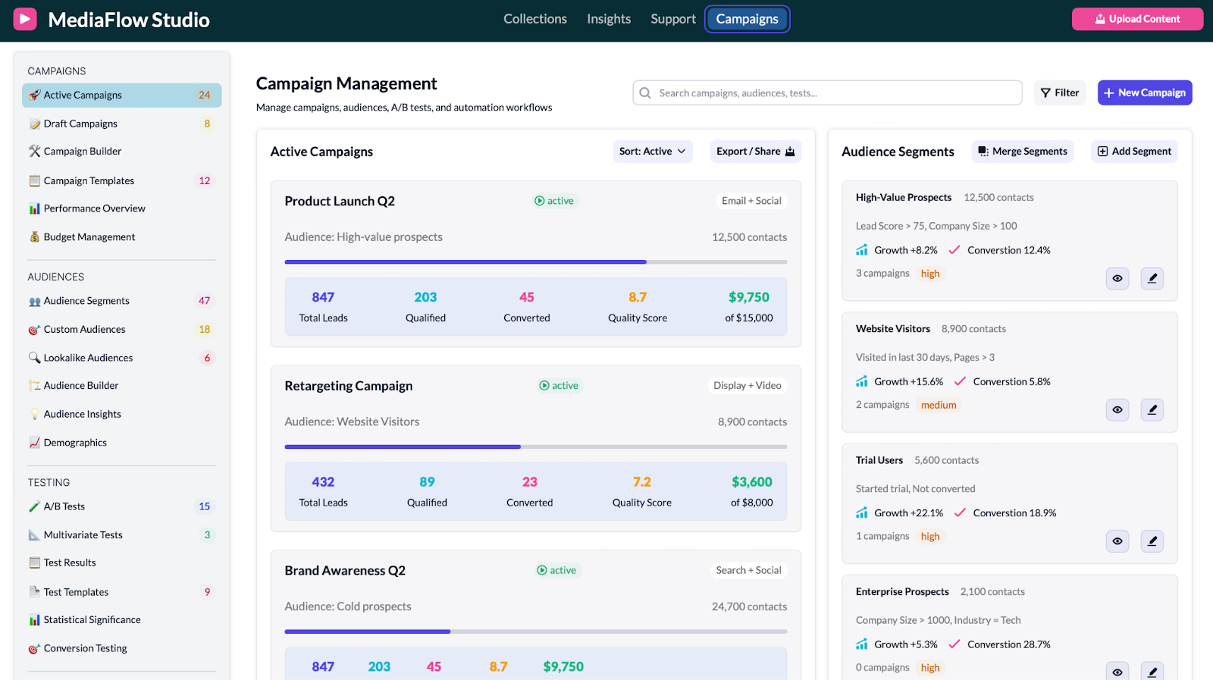Open the Export / Share menu
This screenshot has height=680, width=1213.
tap(755, 152)
